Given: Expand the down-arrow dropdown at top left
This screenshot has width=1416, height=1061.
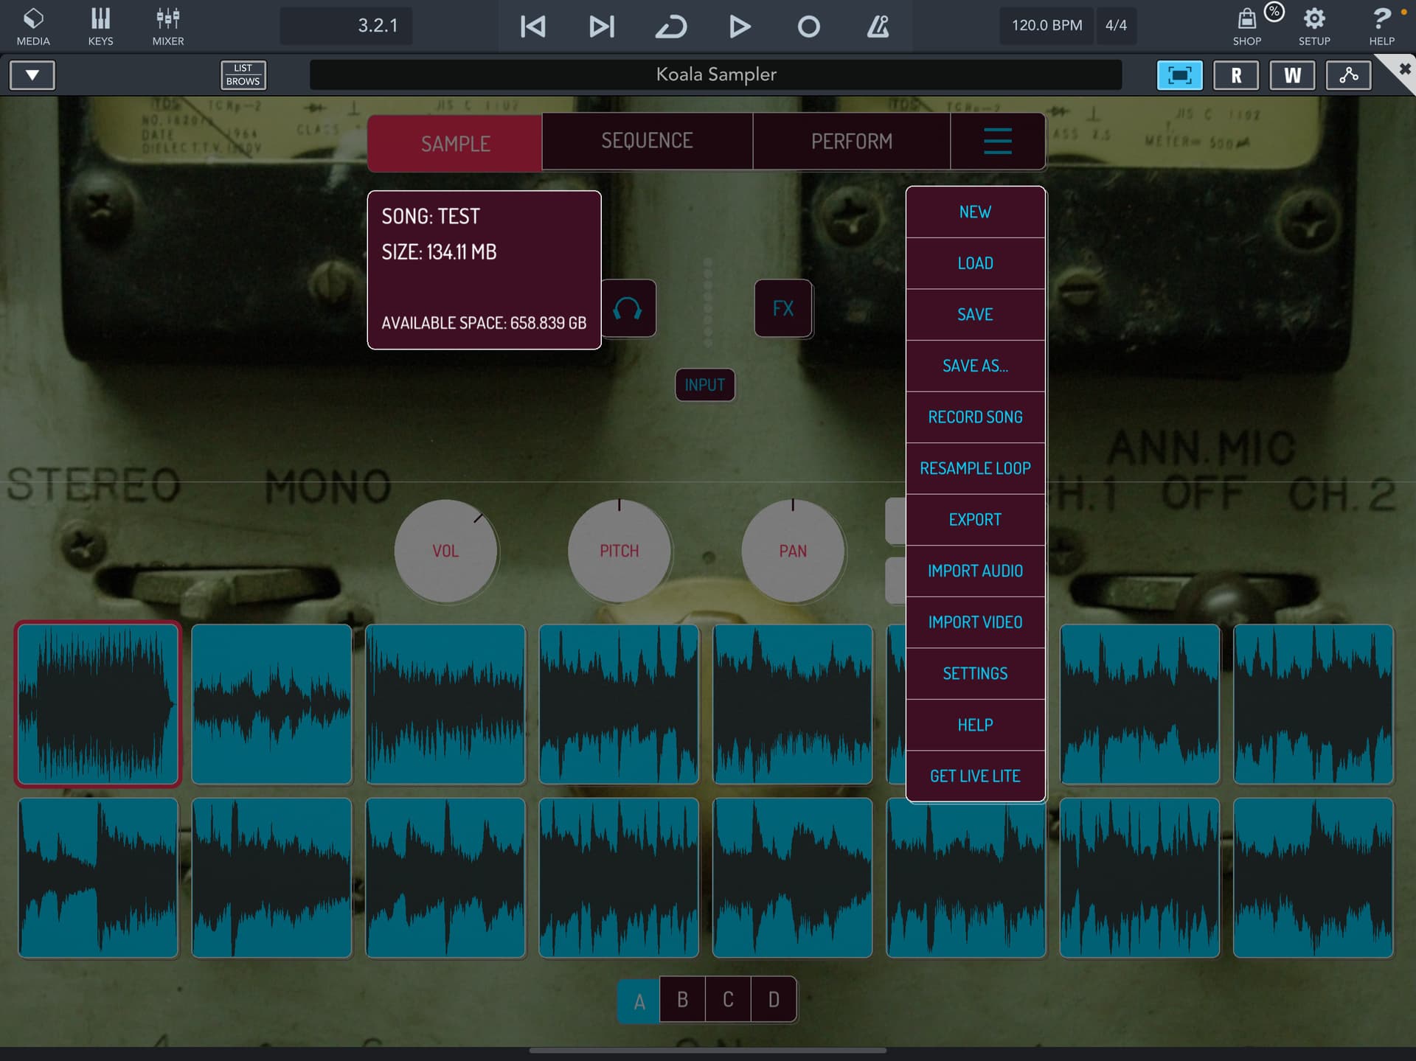Looking at the screenshot, I should pos(32,75).
